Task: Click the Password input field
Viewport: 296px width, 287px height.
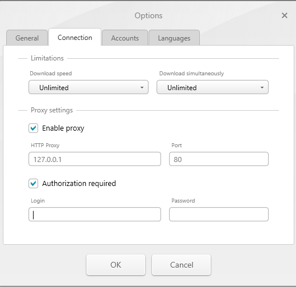Action: tap(219, 215)
